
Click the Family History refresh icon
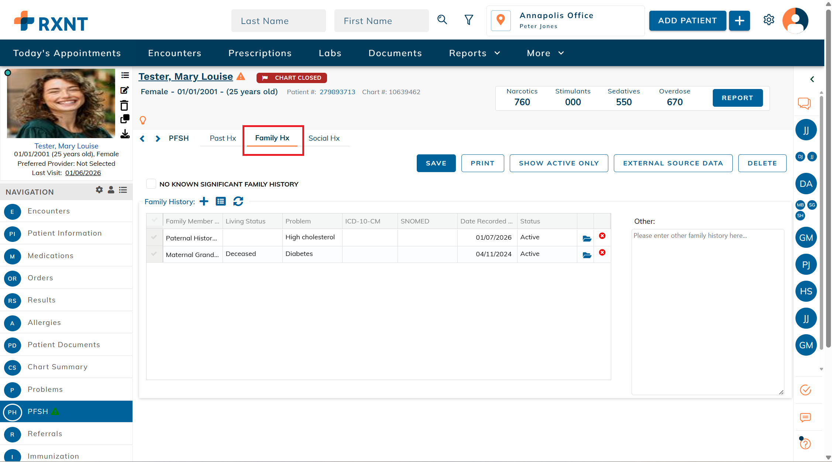pos(238,201)
